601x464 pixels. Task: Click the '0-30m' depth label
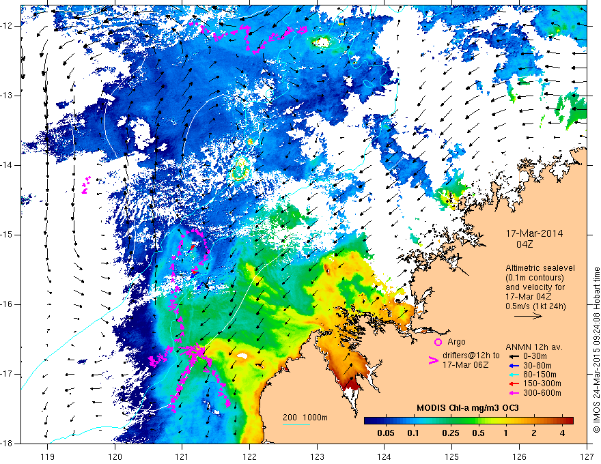pos(535,356)
